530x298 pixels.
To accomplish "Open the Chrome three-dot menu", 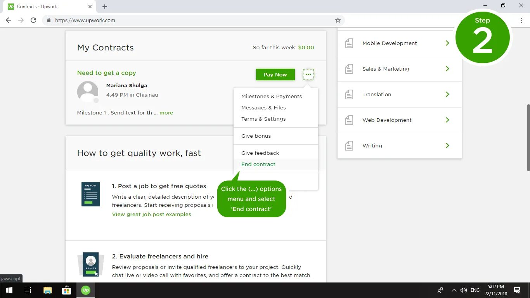I will tap(521, 20).
